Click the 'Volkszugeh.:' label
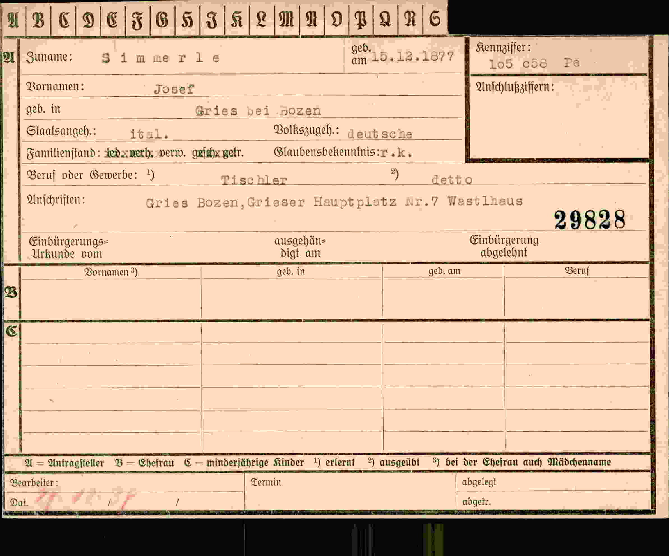 tap(306, 130)
